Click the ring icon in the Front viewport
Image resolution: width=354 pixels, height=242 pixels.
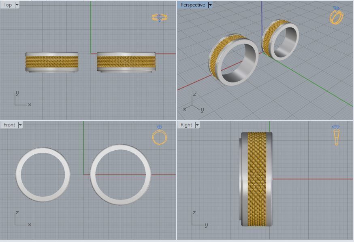(x=160, y=135)
